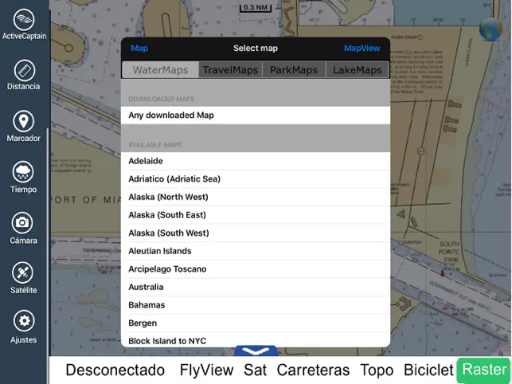Viewport: 512px width, 384px height.
Task: Switch to the TravelMaps tab
Action: pos(231,70)
